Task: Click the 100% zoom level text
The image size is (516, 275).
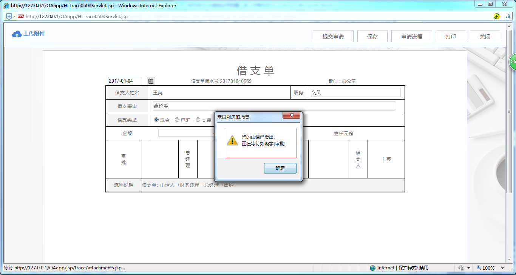Action: pos(488,268)
